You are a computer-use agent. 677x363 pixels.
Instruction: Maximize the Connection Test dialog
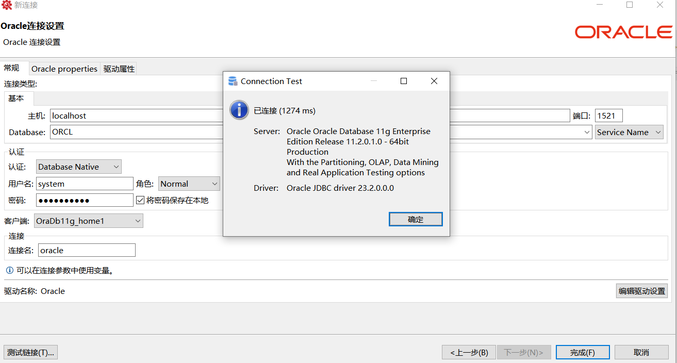coord(404,81)
